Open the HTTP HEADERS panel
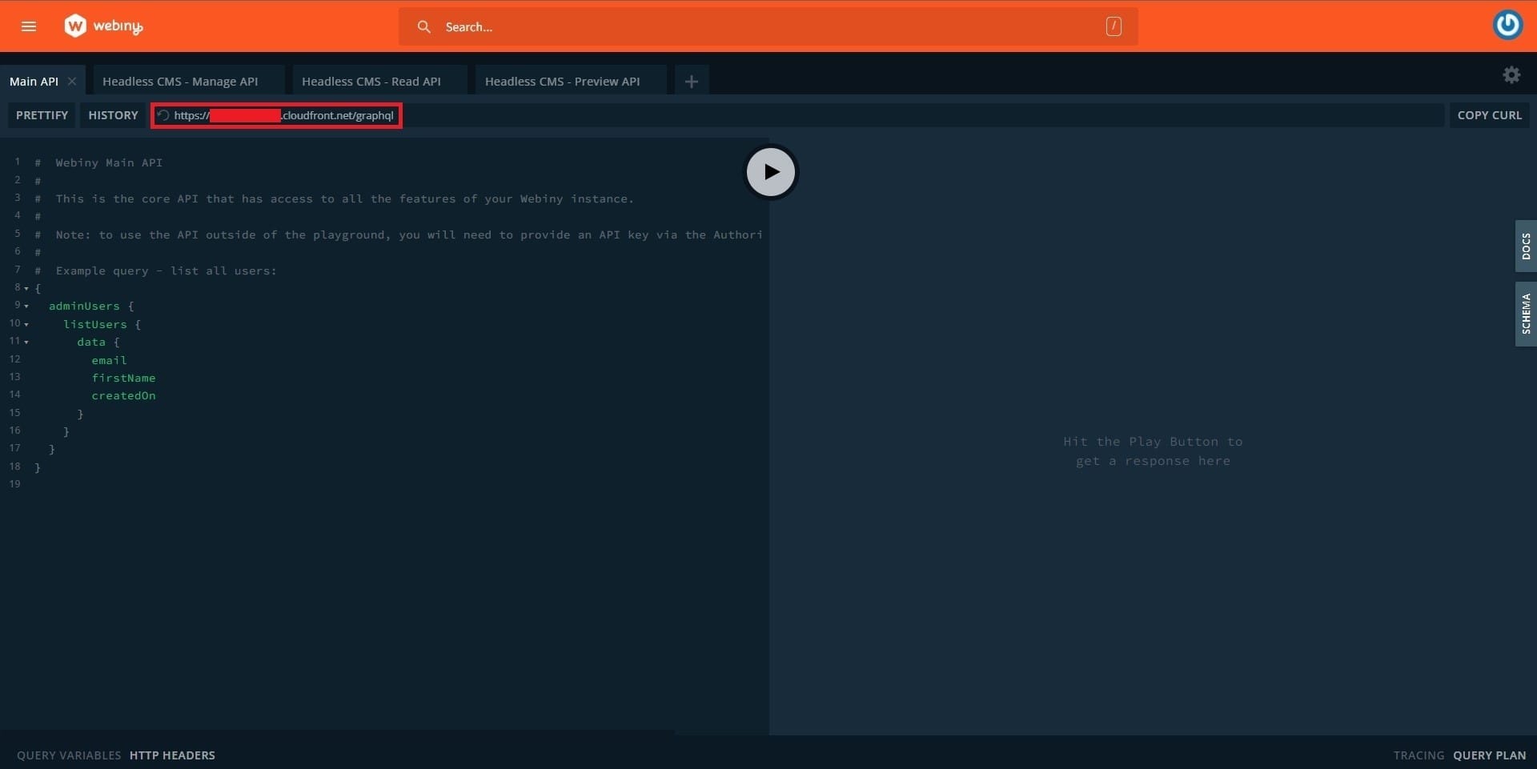The height and width of the screenshot is (769, 1537). coord(172,755)
